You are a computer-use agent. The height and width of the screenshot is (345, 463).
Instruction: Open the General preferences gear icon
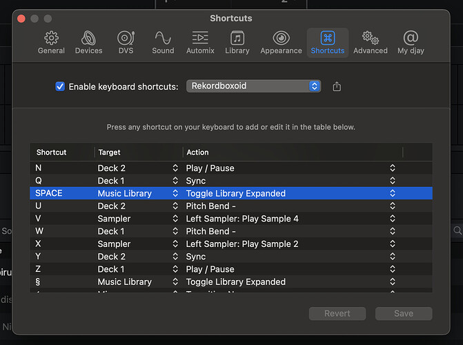pyautogui.click(x=52, y=38)
